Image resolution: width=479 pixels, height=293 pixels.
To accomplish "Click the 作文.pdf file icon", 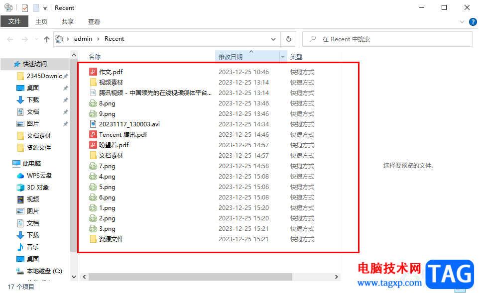I will tap(93, 72).
